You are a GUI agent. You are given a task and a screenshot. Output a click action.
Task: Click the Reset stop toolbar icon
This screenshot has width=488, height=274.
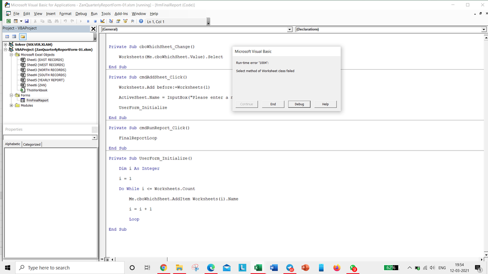click(95, 21)
